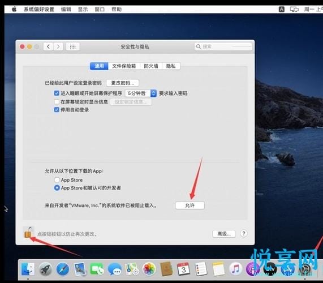Open the 帮助 menu
This screenshot has height=283, width=323.
tap(117, 9)
